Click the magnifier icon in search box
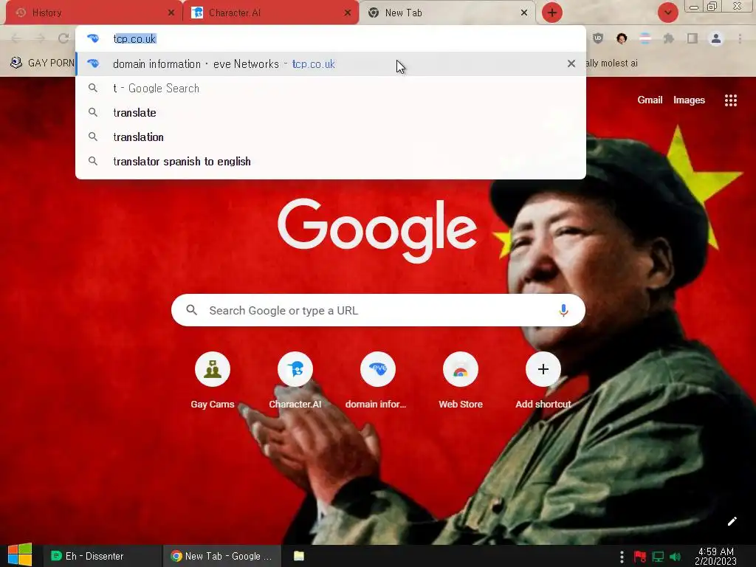 [x=191, y=310]
